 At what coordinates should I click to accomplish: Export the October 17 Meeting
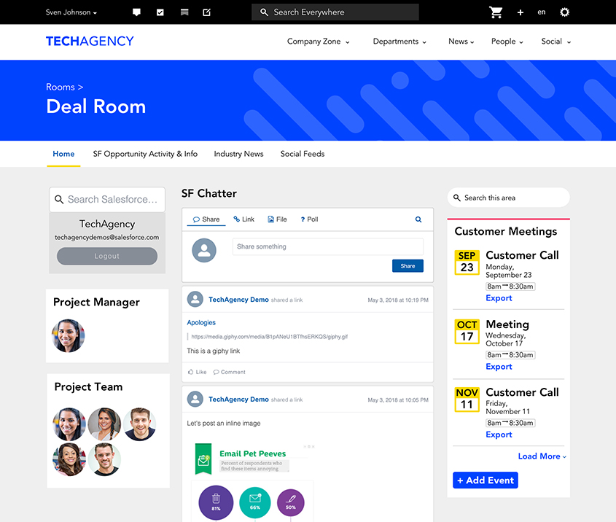[499, 367]
